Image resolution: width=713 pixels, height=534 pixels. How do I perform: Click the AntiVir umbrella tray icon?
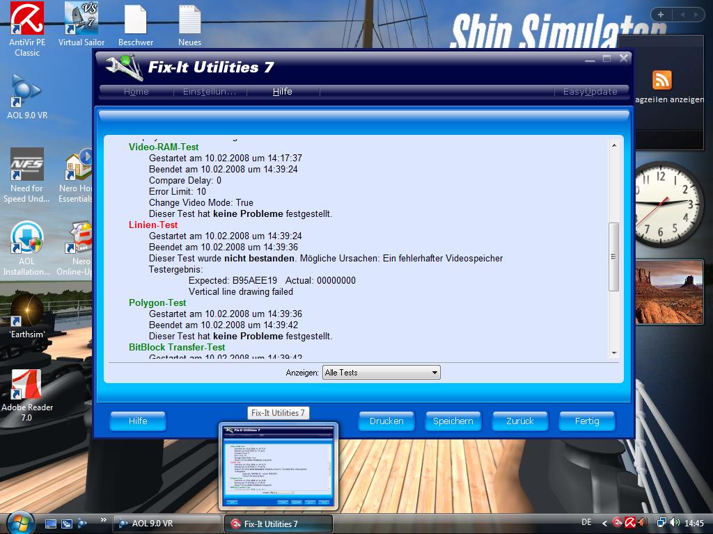point(629,523)
